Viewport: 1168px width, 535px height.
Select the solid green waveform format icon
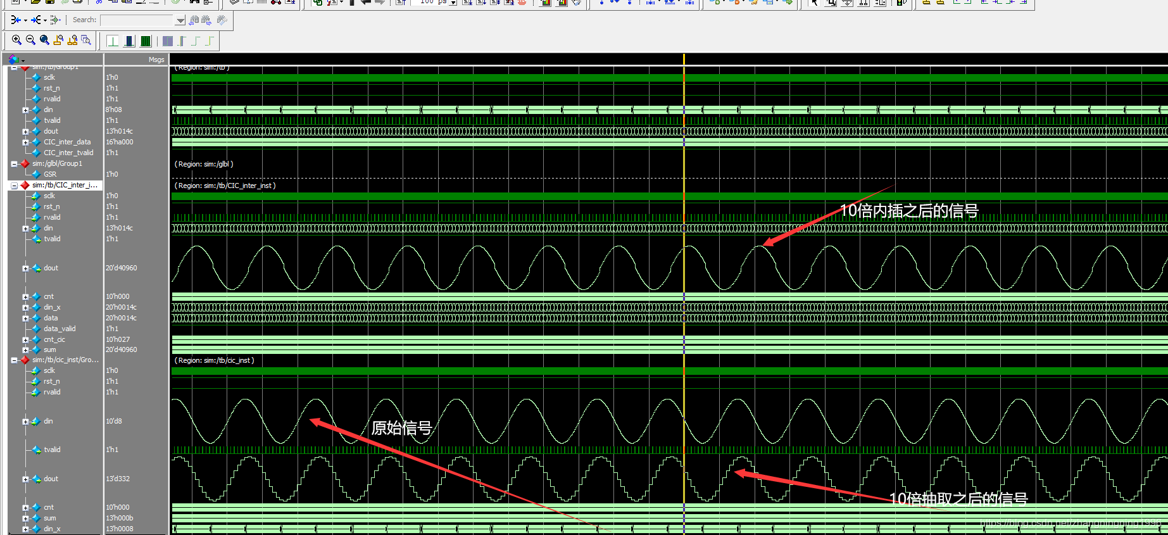pos(146,41)
